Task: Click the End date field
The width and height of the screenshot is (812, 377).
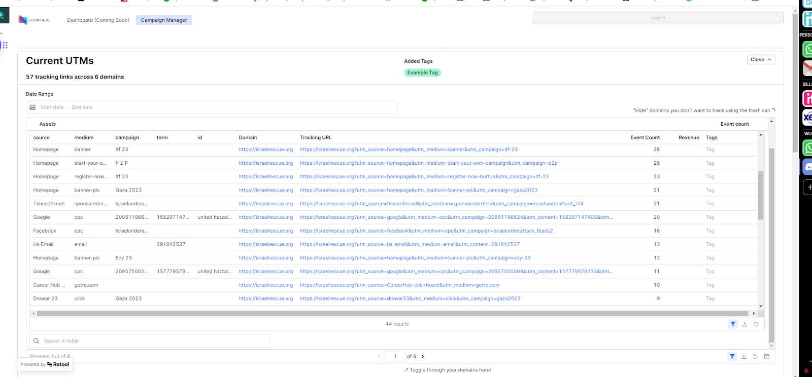Action: pos(82,107)
